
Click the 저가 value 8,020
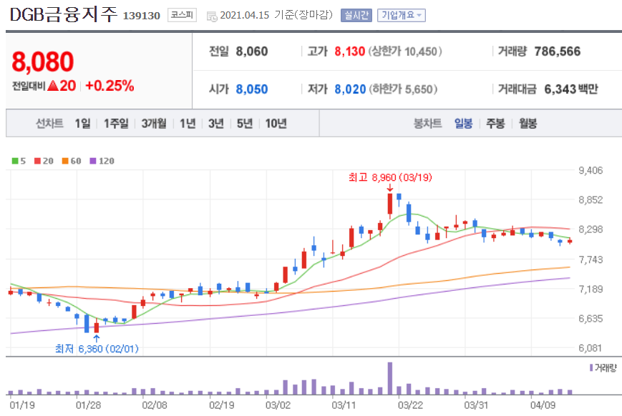coord(350,89)
